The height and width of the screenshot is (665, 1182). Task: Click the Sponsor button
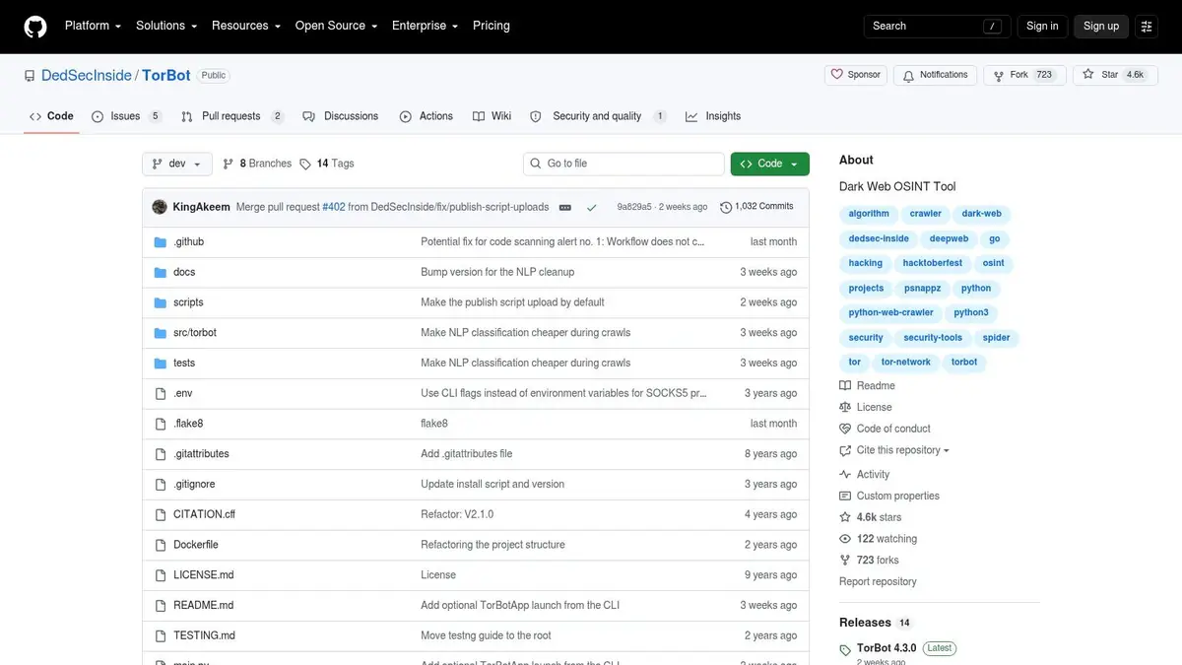click(856, 75)
